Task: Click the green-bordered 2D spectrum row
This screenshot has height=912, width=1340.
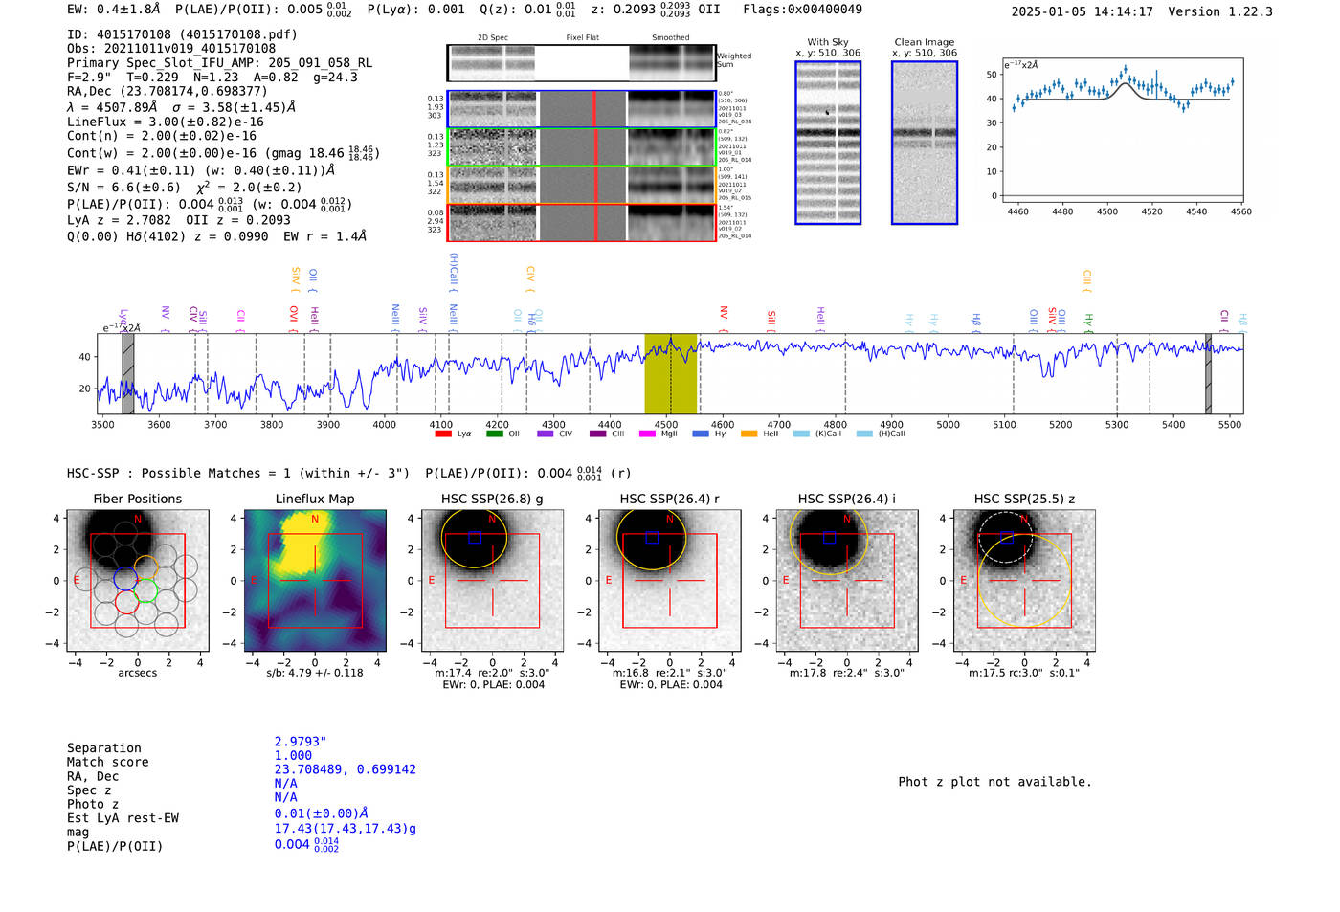Action: click(x=581, y=147)
